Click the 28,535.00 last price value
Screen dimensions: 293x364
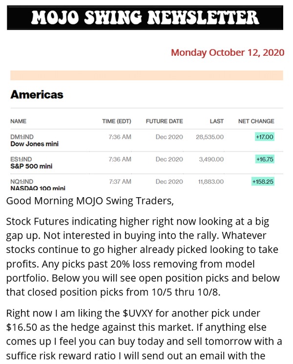pyautogui.click(x=209, y=137)
